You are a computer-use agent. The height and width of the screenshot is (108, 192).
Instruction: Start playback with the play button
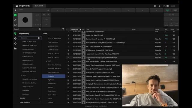[x=46, y=25]
